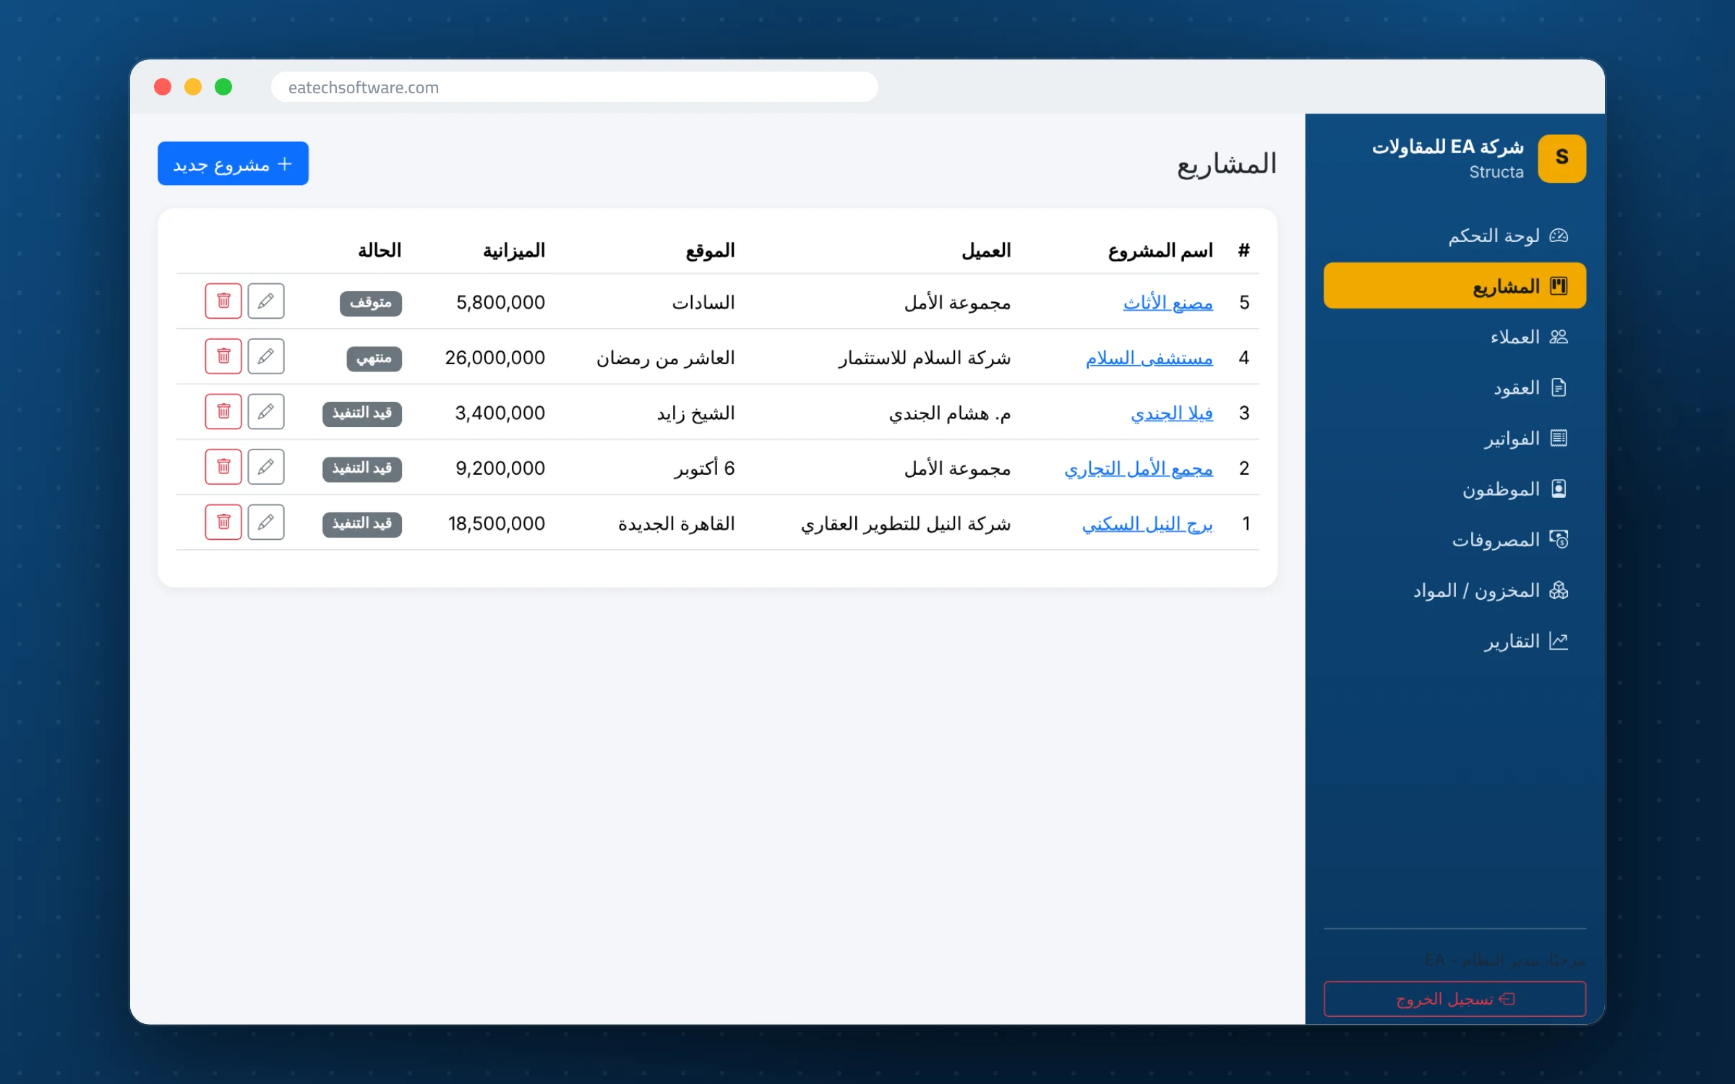Click the 26,000,000 budget value

[495, 358]
